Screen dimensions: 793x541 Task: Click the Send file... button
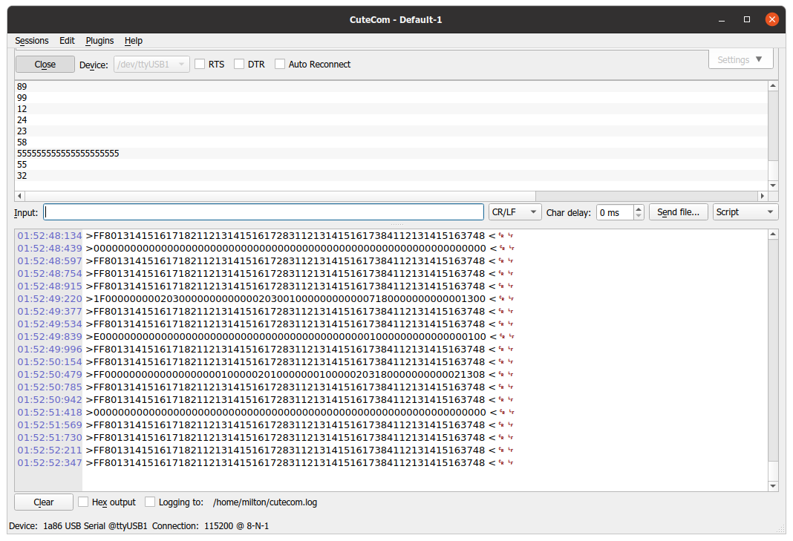[x=678, y=212]
